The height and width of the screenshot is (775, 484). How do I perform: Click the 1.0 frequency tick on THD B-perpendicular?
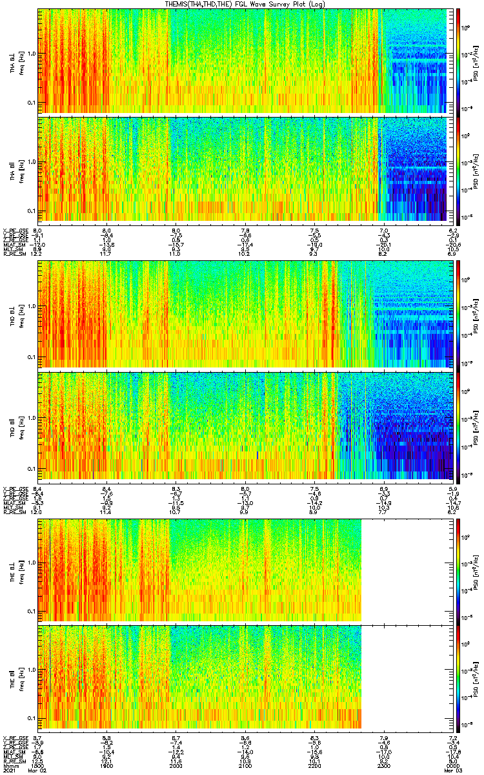(x=31, y=306)
